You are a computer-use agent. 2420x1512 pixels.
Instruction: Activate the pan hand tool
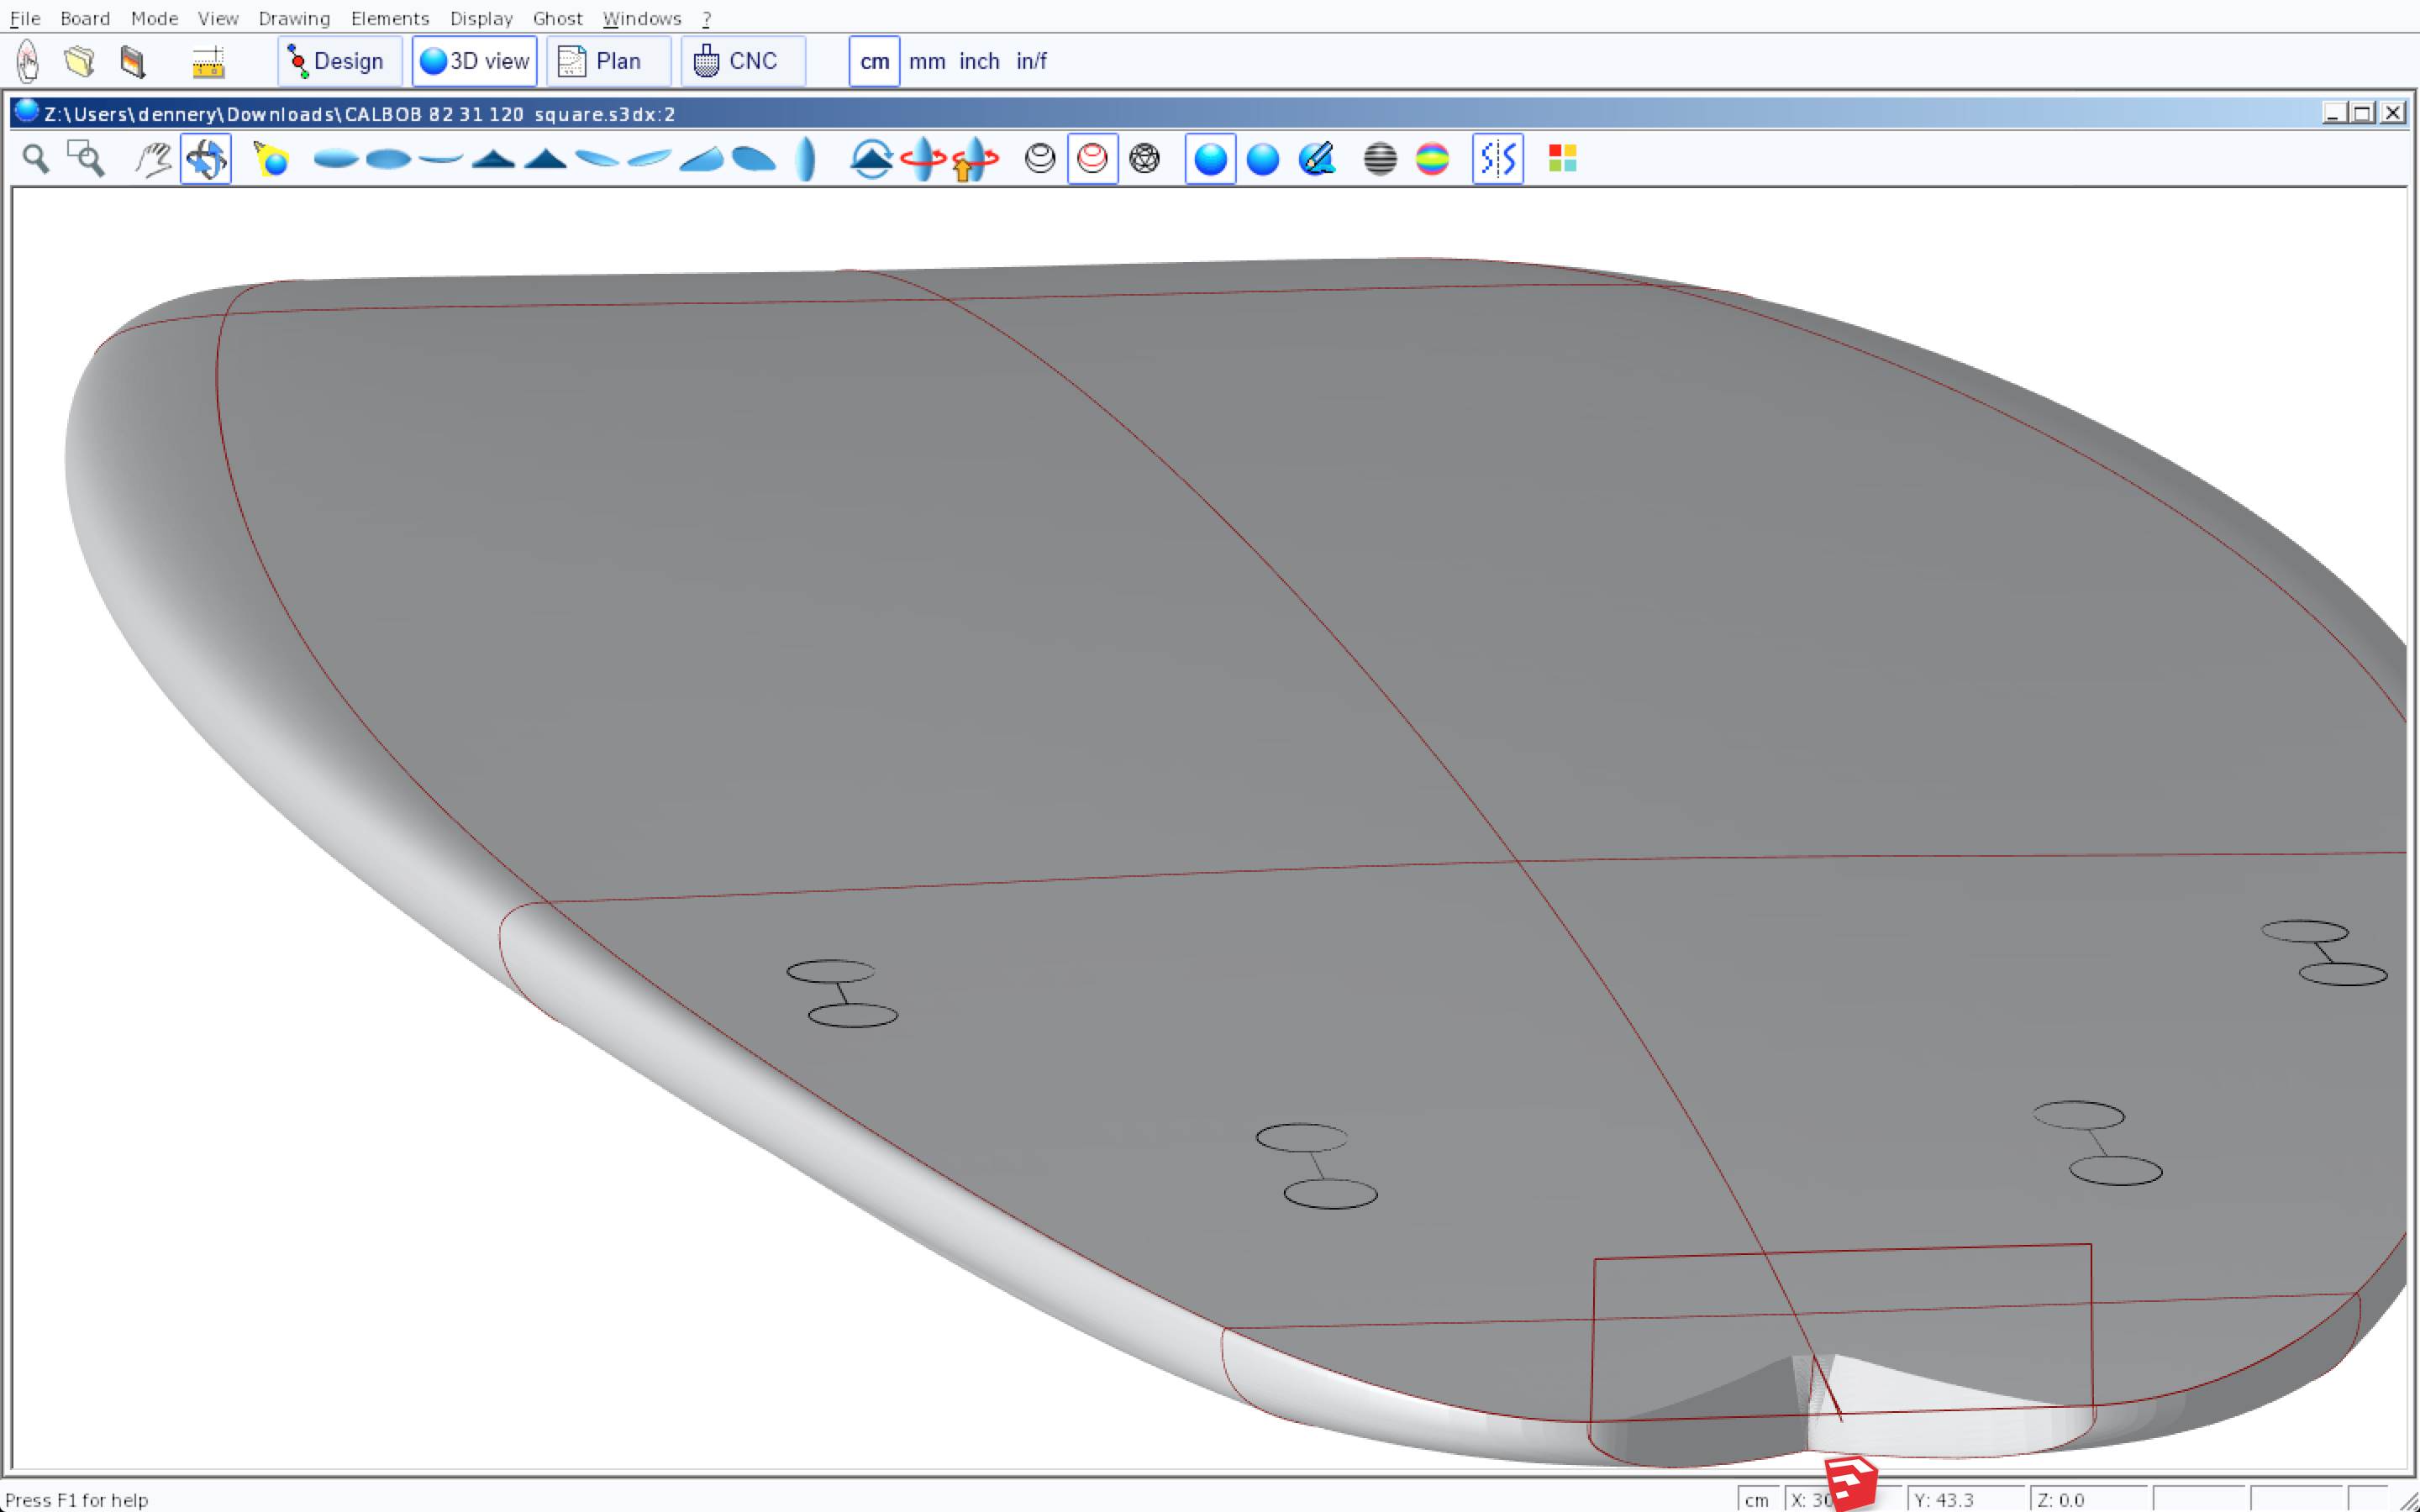(x=153, y=159)
